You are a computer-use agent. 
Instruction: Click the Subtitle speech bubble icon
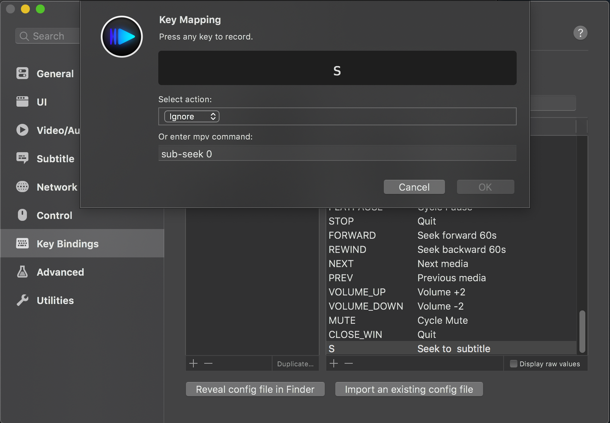pos(22,159)
